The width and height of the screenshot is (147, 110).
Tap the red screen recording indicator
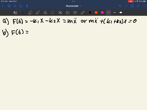pos(131,1)
